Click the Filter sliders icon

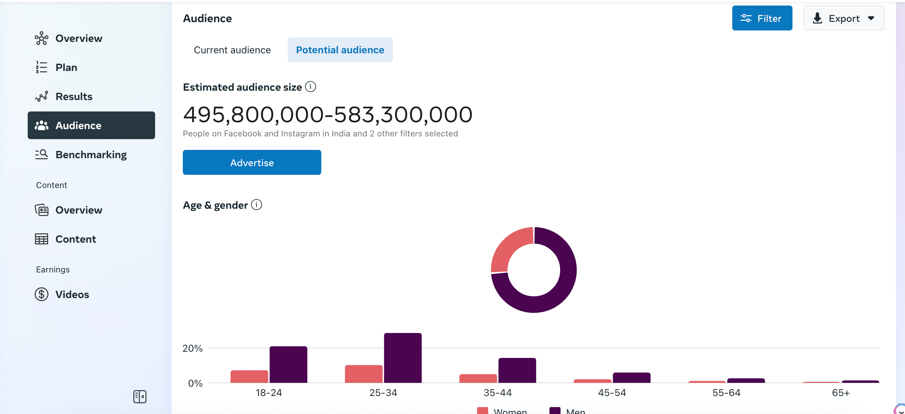746,18
